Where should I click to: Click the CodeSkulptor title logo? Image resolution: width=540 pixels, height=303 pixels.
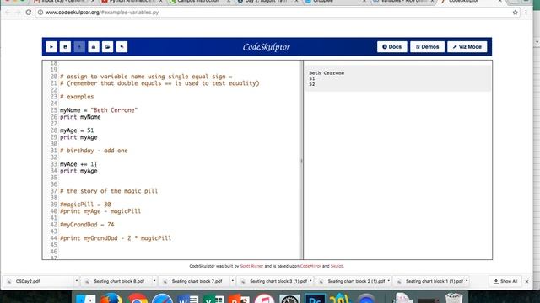pos(267,47)
